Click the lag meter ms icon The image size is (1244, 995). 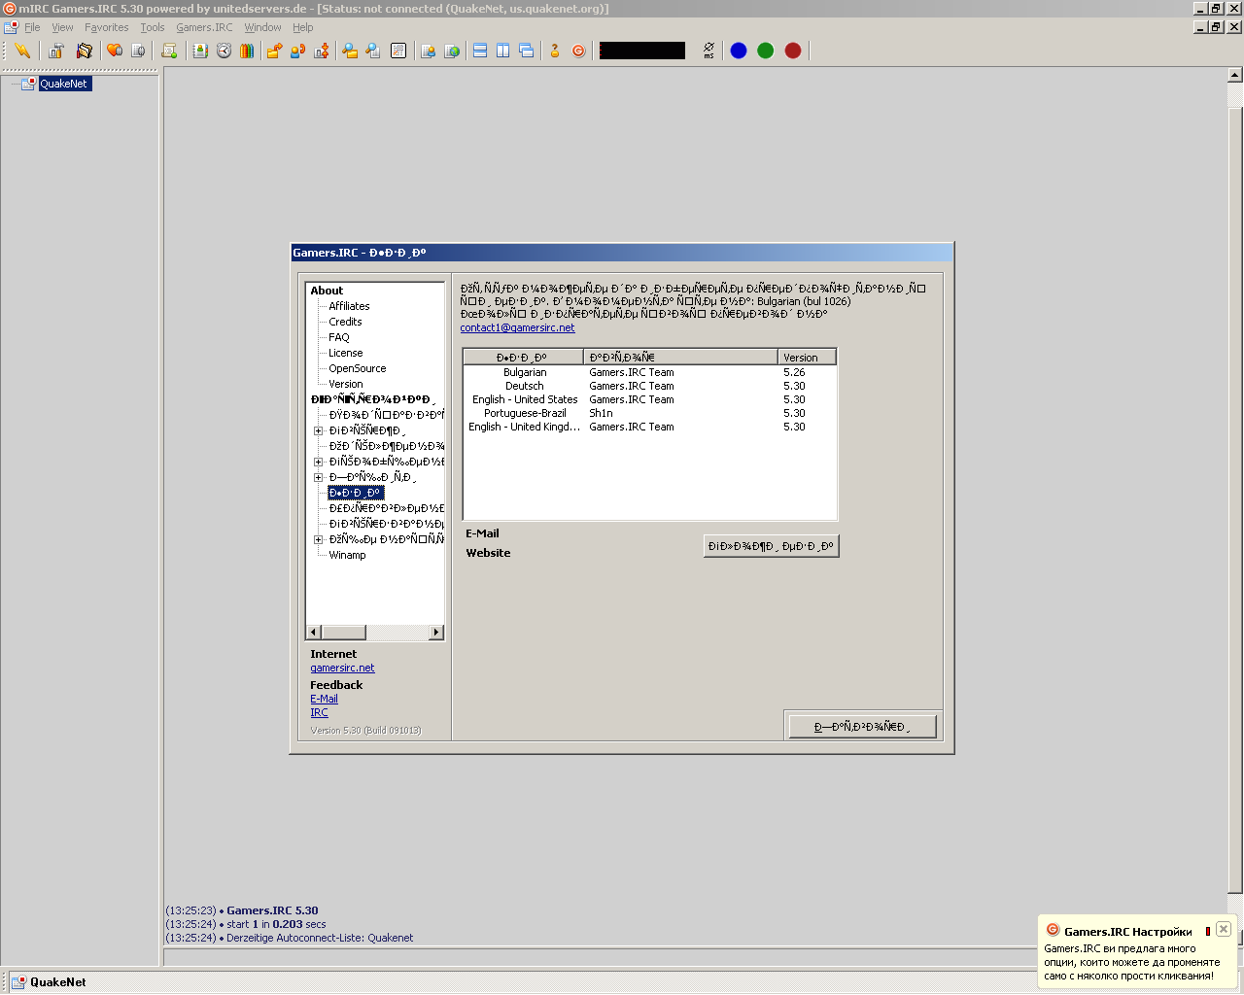(x=708, y=51)
